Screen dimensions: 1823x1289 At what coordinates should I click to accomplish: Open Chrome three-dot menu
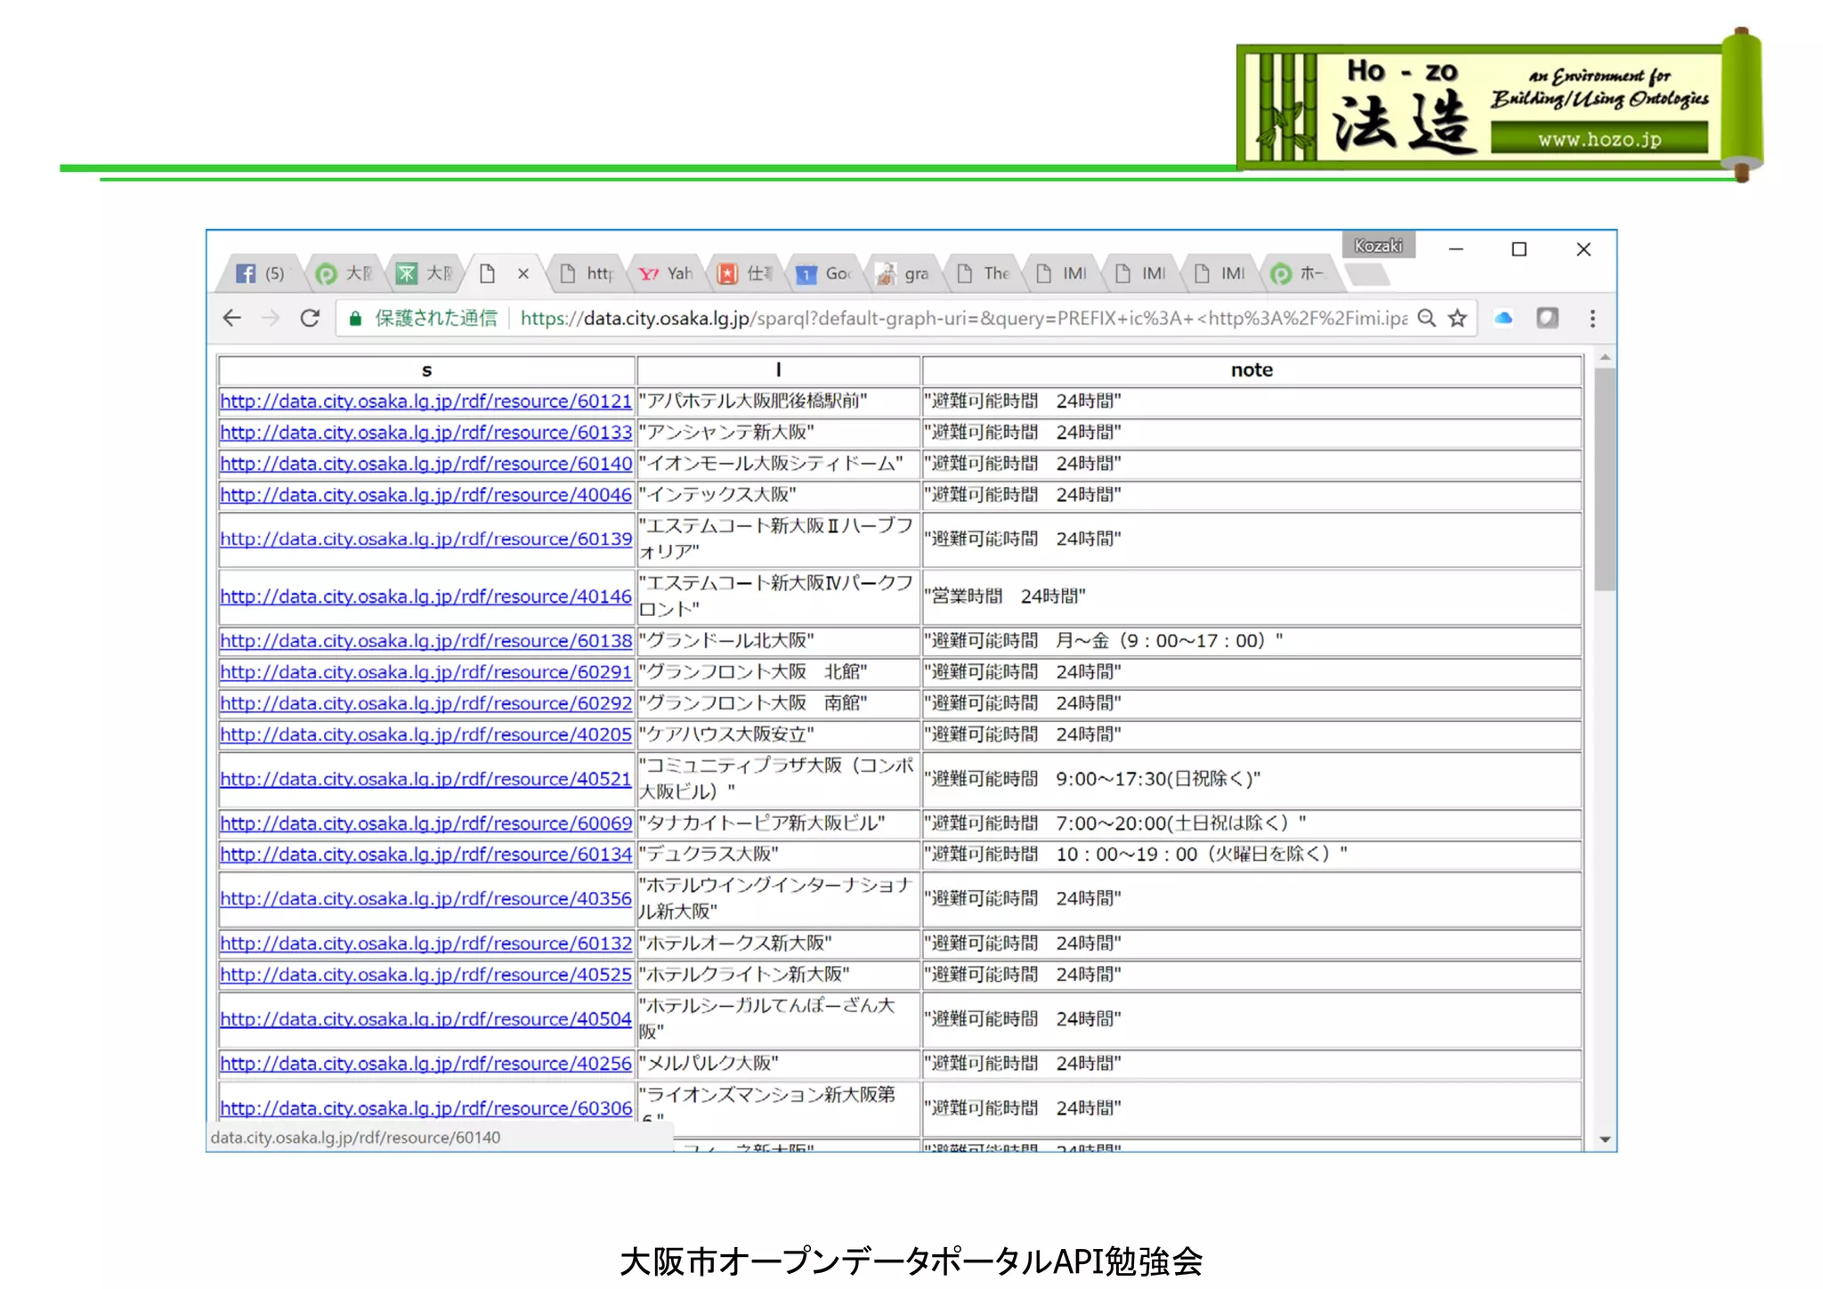(1592, 318)
